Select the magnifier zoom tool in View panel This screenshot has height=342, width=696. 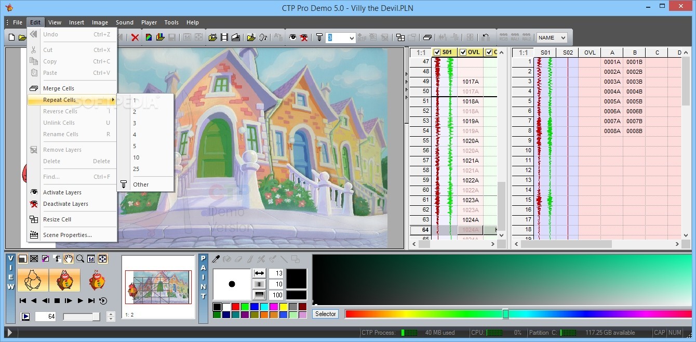point(80,258)
